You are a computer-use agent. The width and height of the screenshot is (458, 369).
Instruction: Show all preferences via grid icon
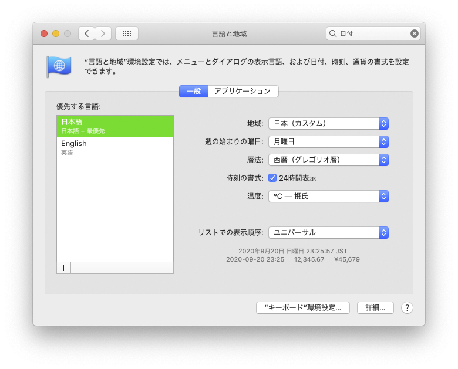127,33
